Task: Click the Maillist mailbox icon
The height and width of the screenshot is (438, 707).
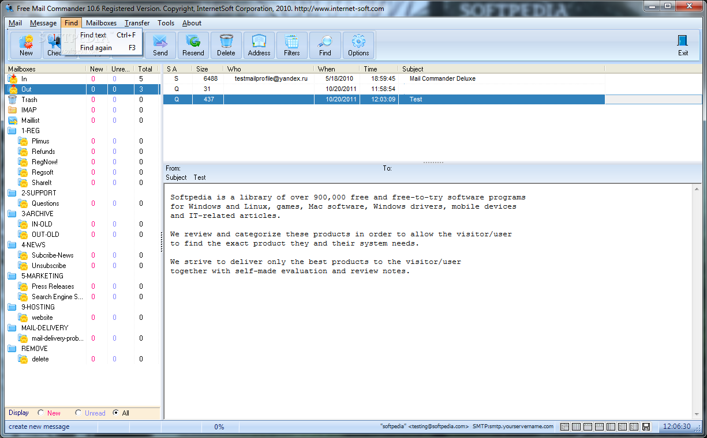Action: click(13, 120)
